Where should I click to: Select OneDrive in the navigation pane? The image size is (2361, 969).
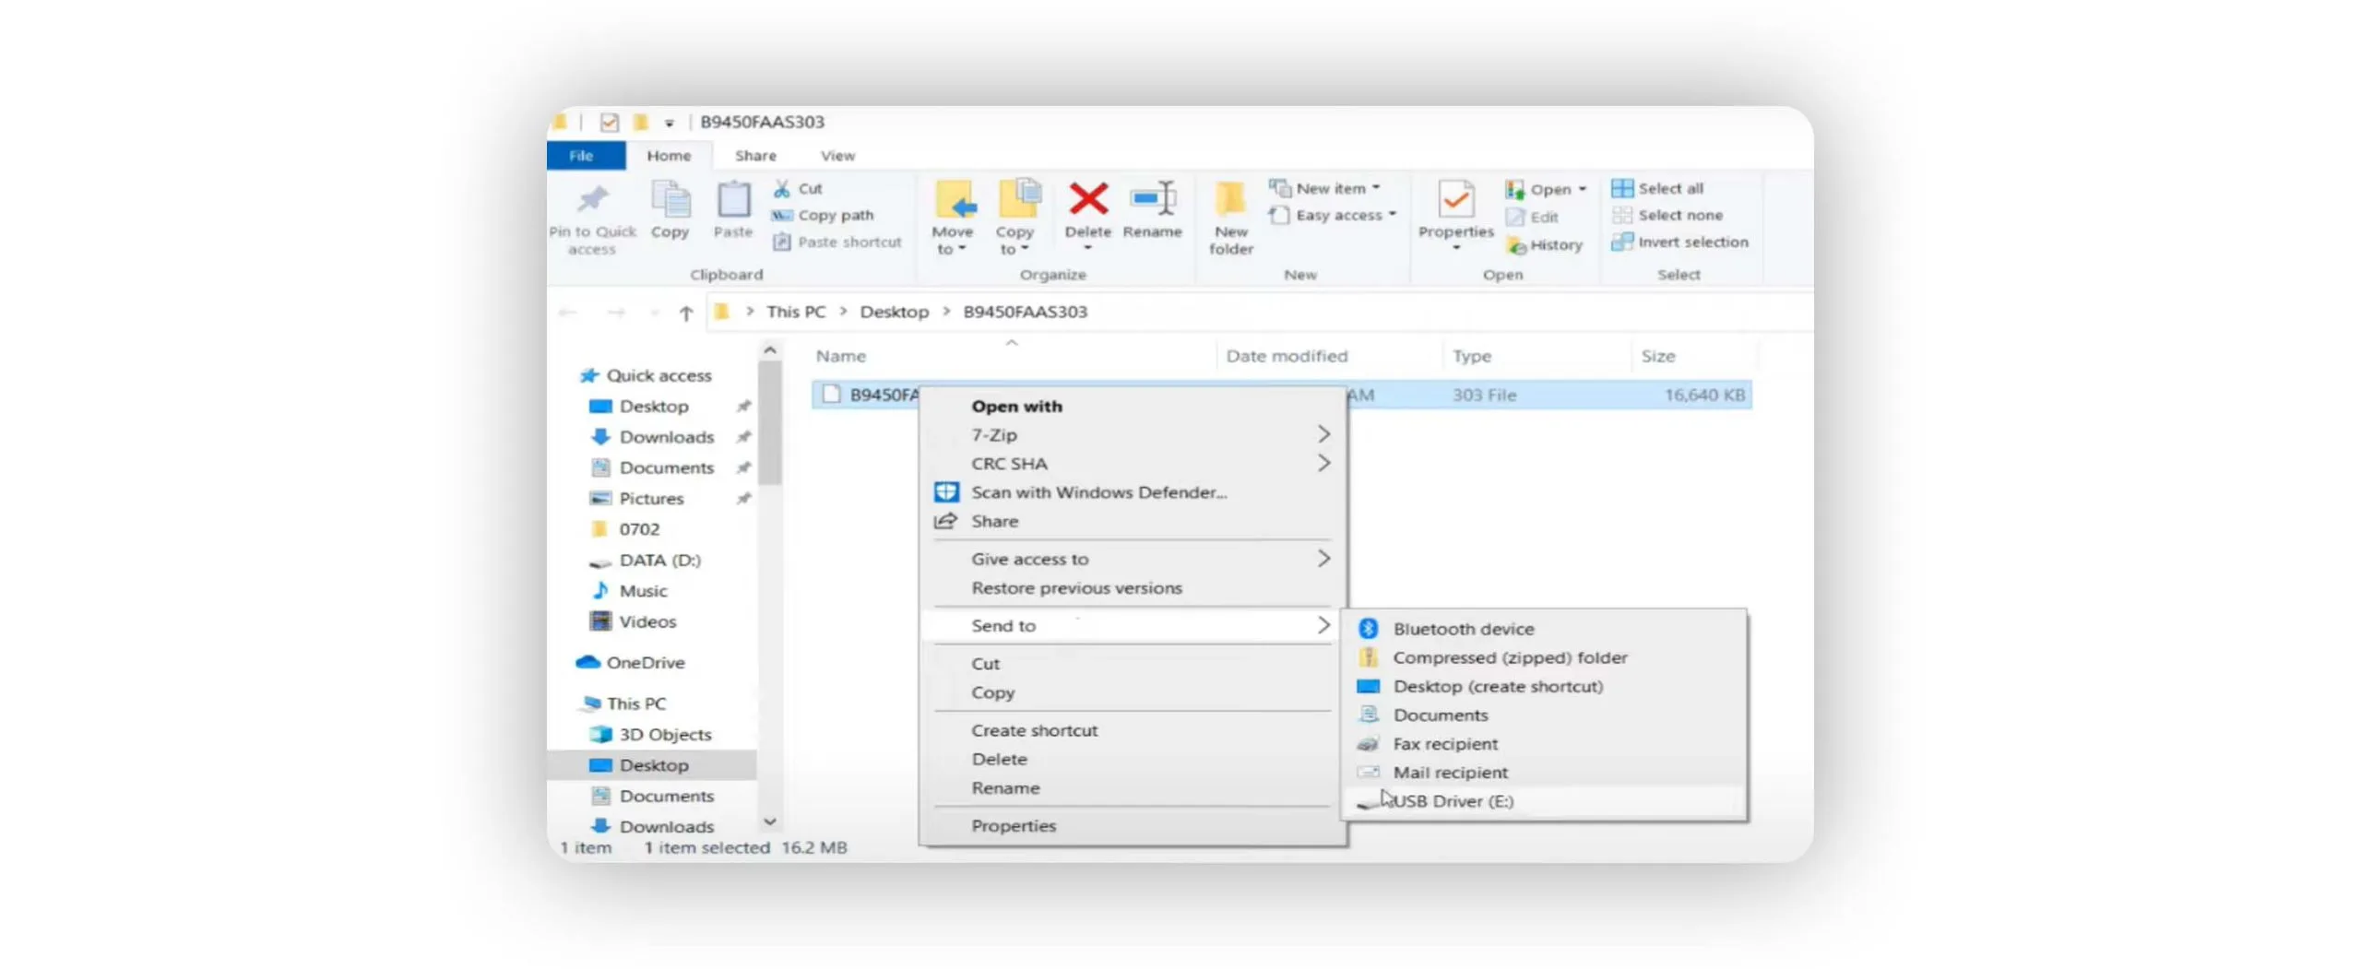[645, 663]
